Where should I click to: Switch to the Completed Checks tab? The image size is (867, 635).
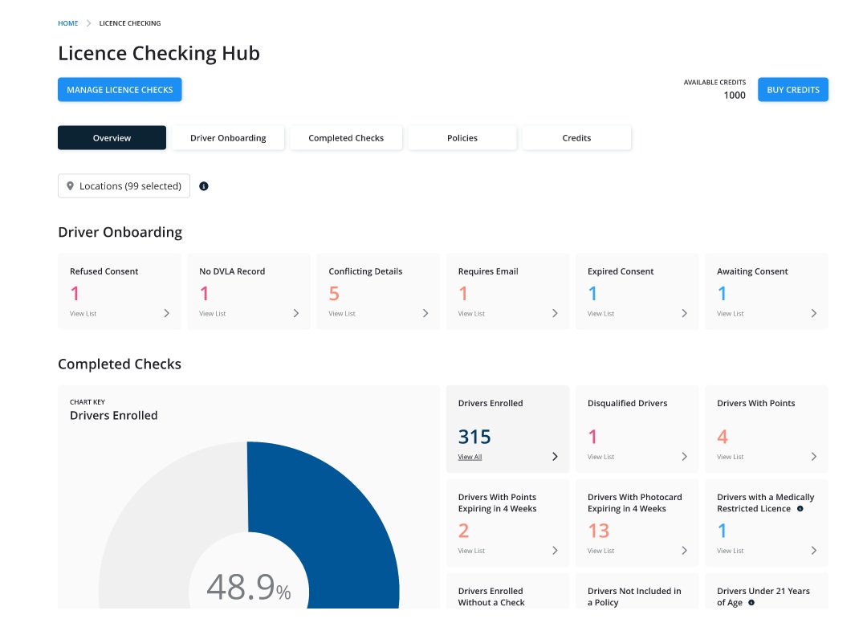346,138
